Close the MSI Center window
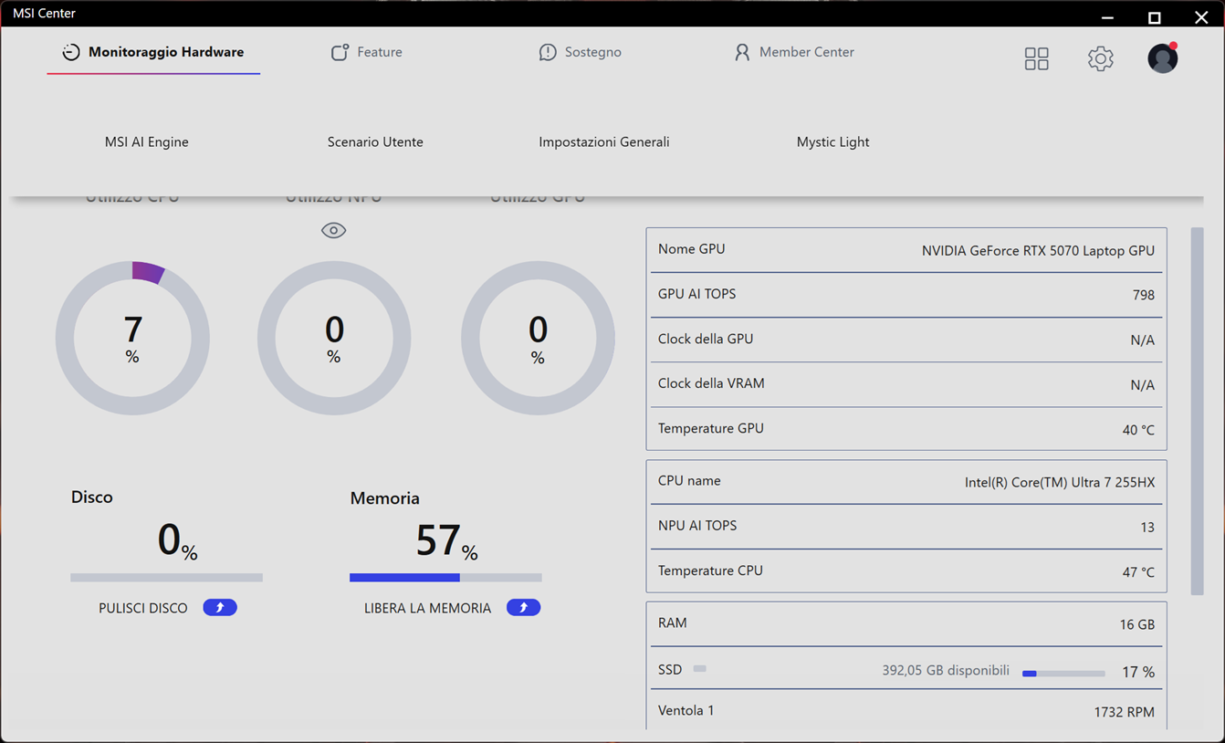This screenshot has height=743, width=1225. point(1201,16)
